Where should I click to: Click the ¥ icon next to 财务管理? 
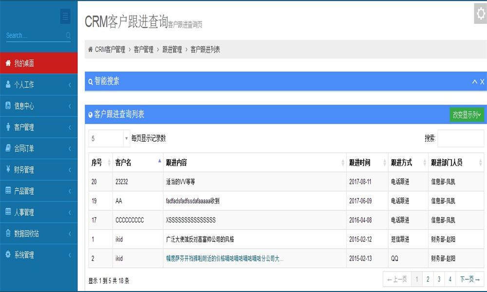(x=7, y=170)
